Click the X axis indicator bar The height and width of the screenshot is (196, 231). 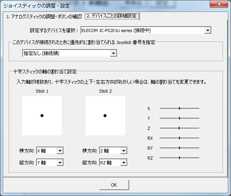coord(179,108)
